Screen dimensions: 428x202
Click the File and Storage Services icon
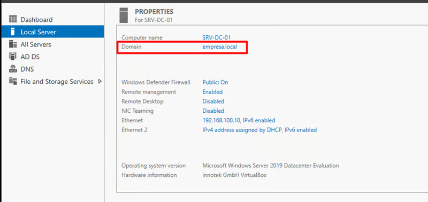tap(13, 81)
